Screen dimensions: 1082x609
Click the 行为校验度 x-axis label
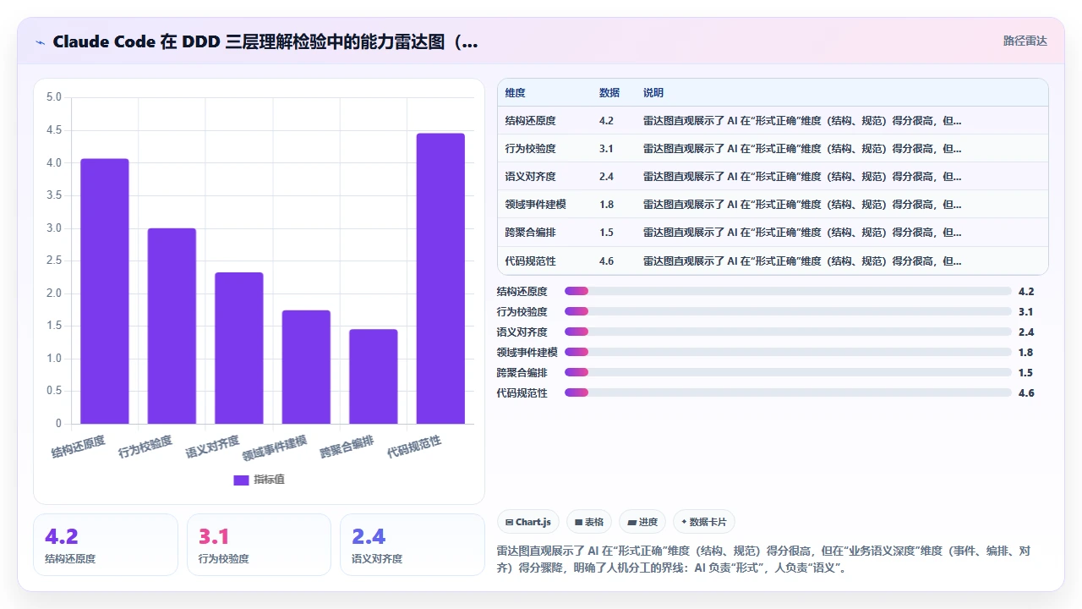[x=145, y=447]
